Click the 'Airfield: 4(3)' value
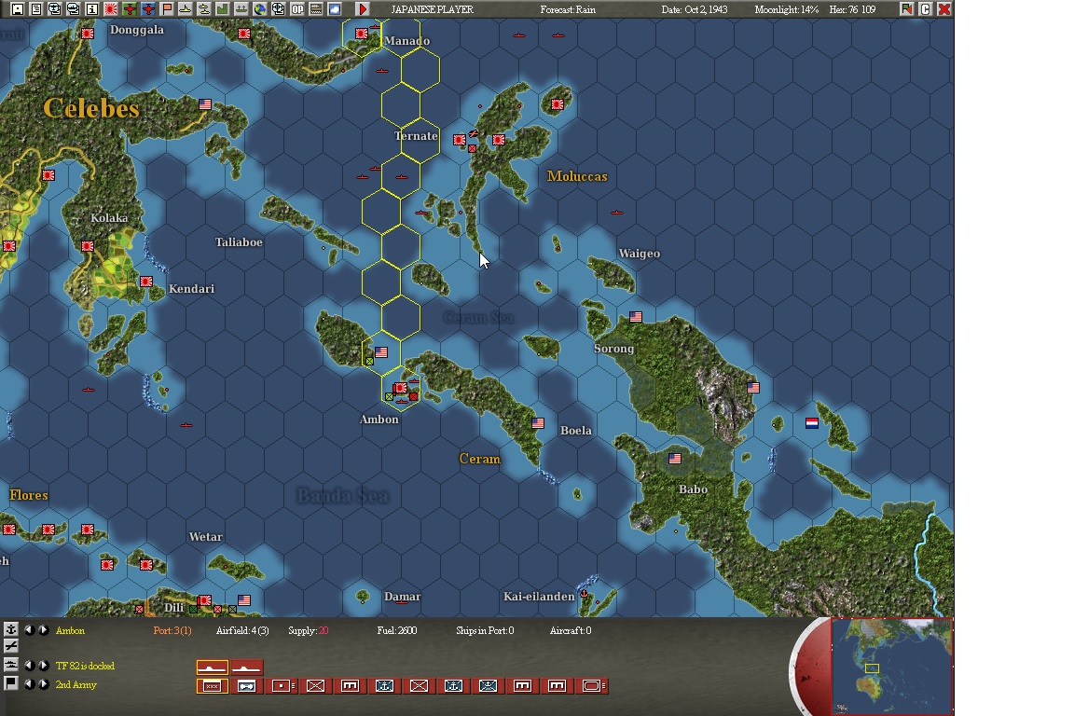The height and width of the screenshot is (716, 1074). [x=241, y=630]
